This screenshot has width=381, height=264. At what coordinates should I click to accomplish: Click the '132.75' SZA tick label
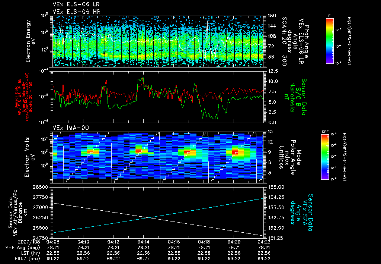click(x=276, y=218)
